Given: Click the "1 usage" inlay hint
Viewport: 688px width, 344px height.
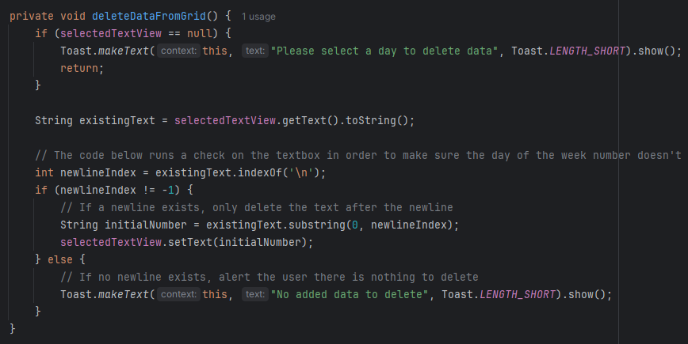Looking at the screenshot, I should click(x=258, y=17).
